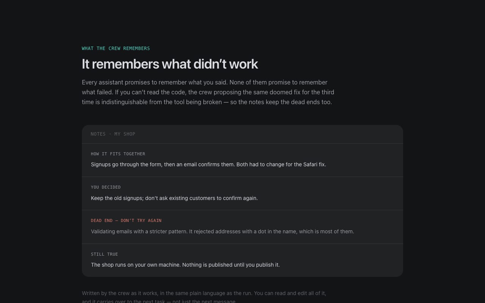Select the 'WHAT THE CREW REMEMBERS' eyebrow label
The width and height of the screenshot is (485, 303).
[x=116, y=48]
